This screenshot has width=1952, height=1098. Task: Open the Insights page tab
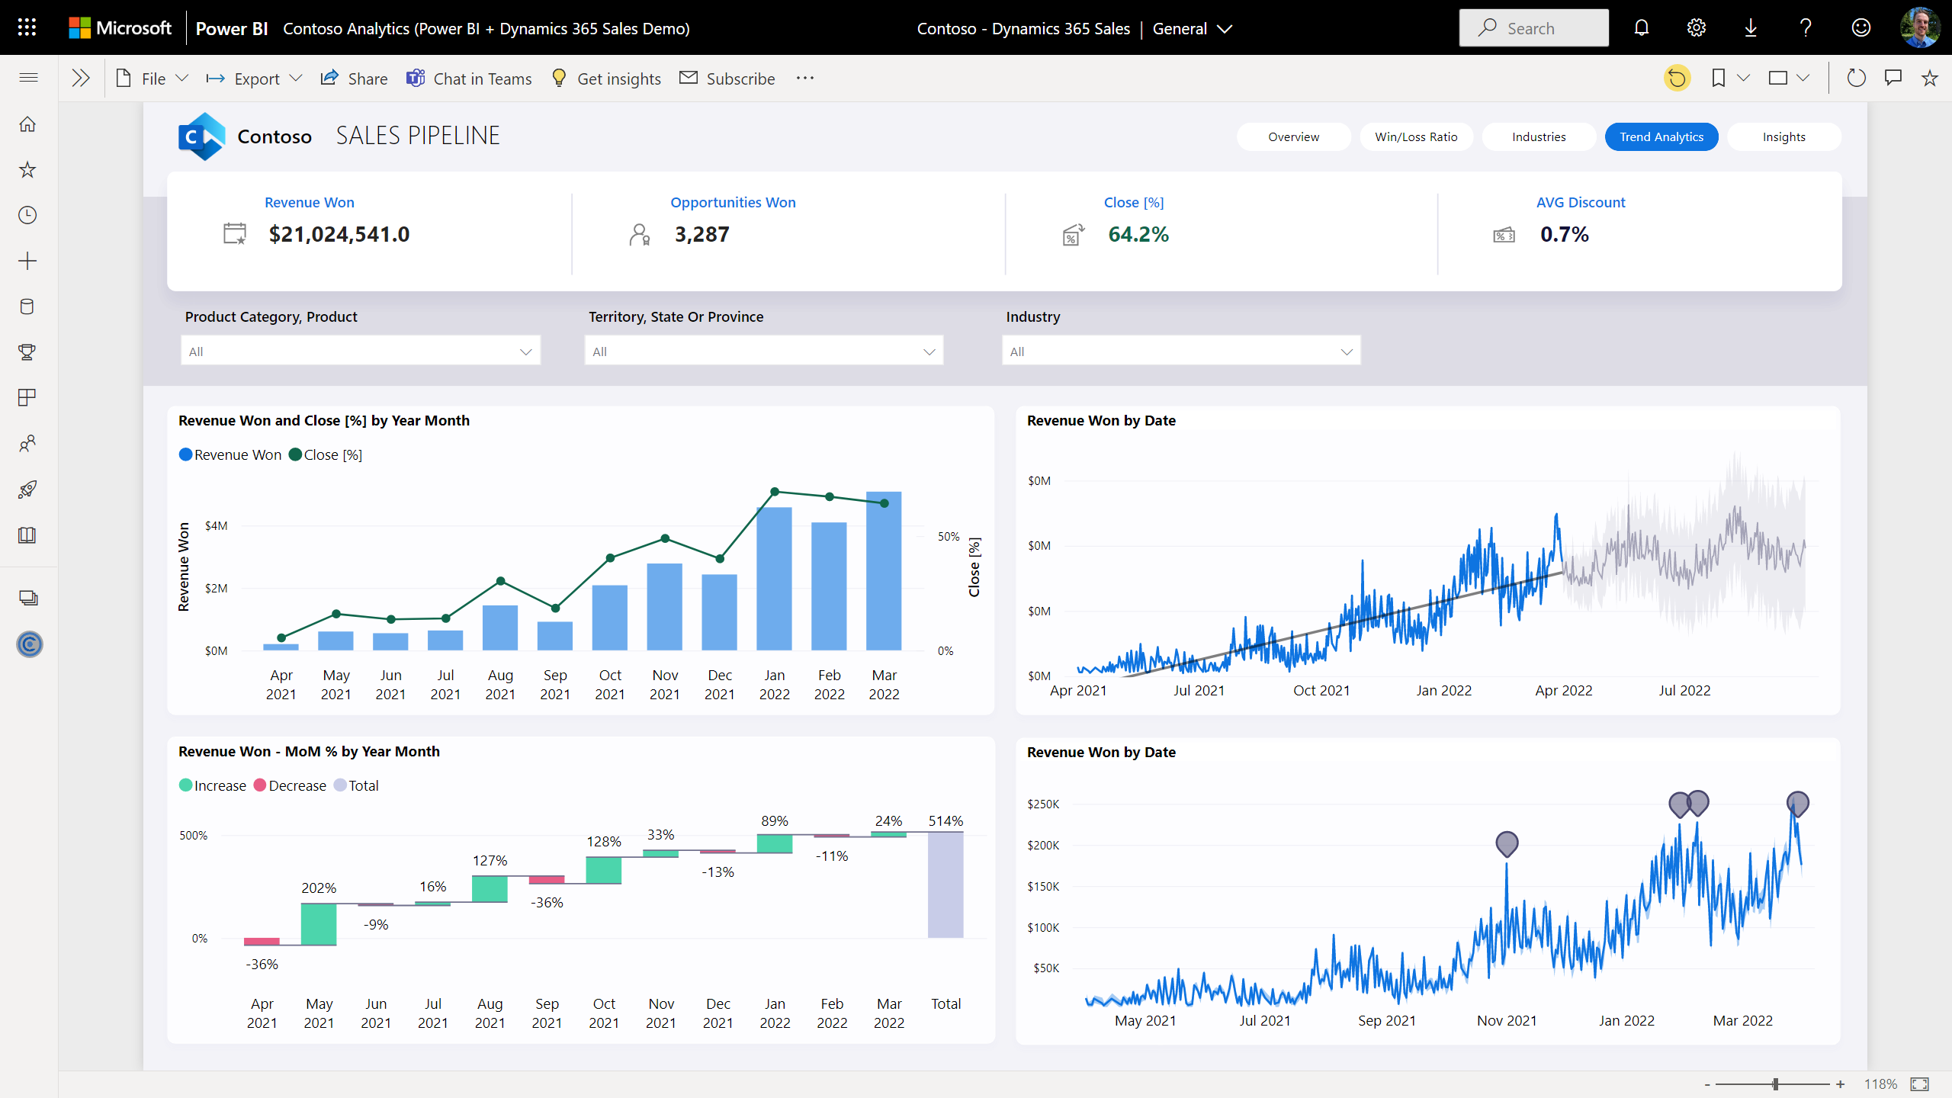[x=1784, y=136]
